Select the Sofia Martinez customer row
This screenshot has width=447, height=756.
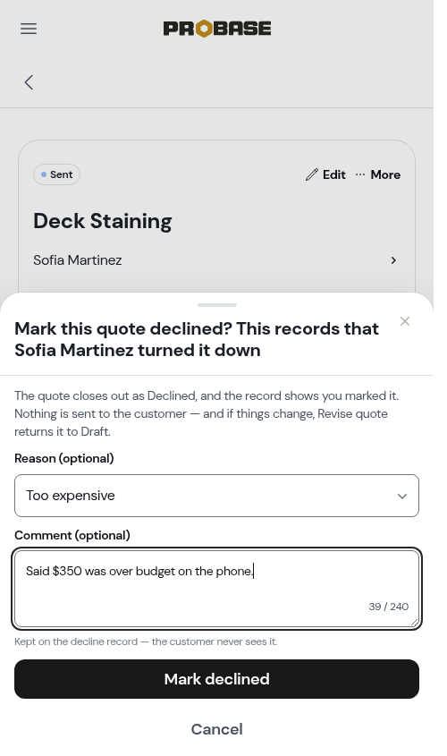[x=216, y=260]
